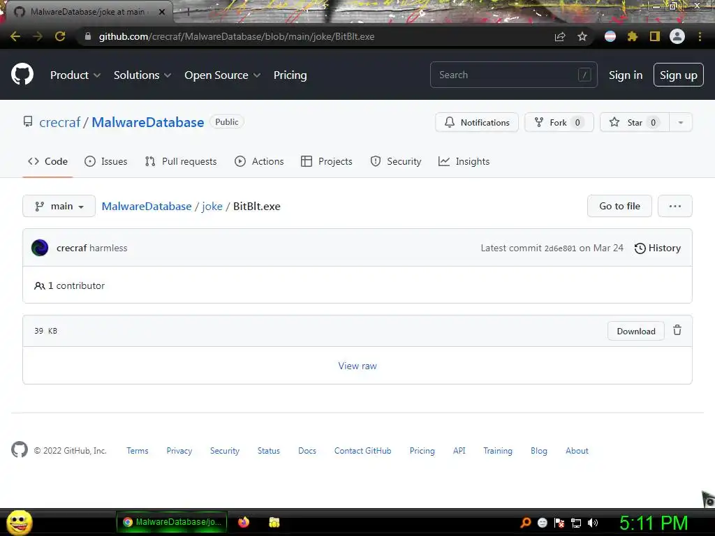715x536 pixels.
Task: Switch to the Issues tab
Action: coord(106,161)
